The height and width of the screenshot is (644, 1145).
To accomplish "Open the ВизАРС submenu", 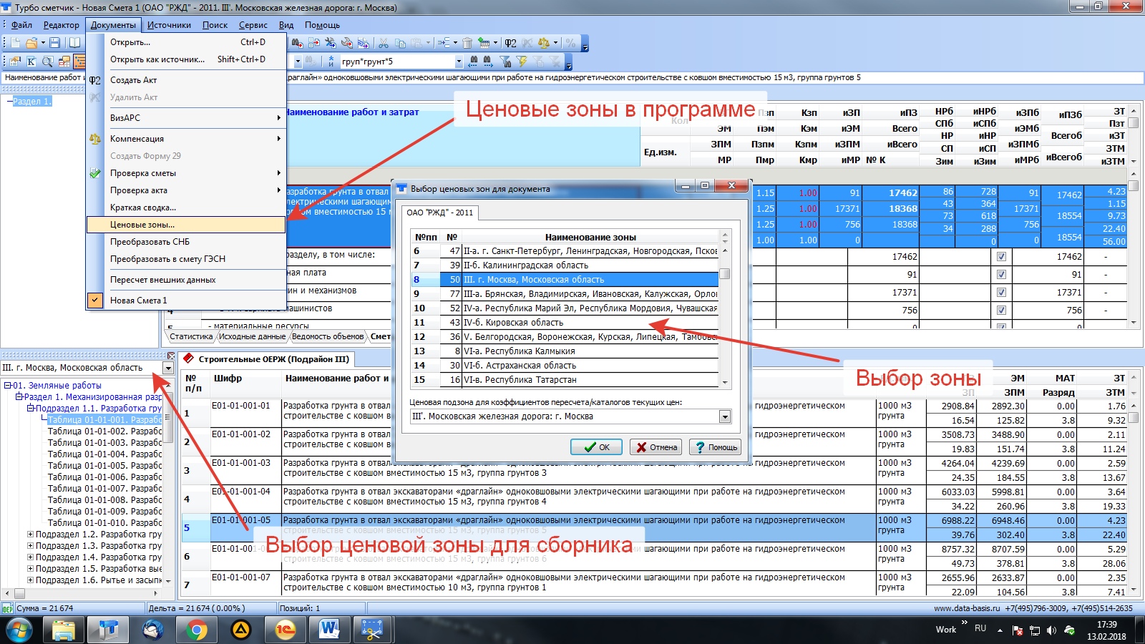I will [186, 118].
